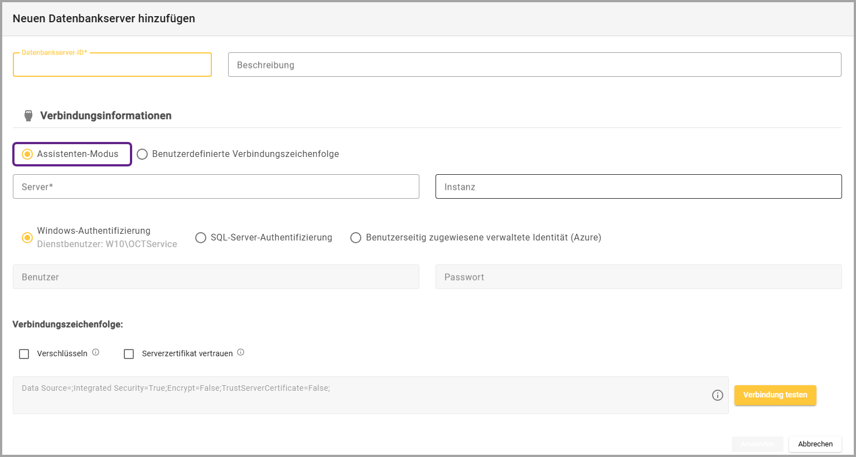This screenshot has width=856, height=457.
Task: Click the info icon next to Verschlüsseln
Action: (x=96, y=352)
